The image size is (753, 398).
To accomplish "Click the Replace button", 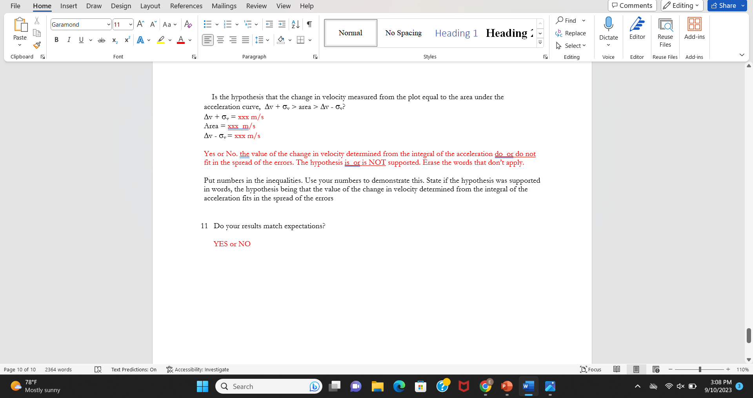I will point(571,33).
